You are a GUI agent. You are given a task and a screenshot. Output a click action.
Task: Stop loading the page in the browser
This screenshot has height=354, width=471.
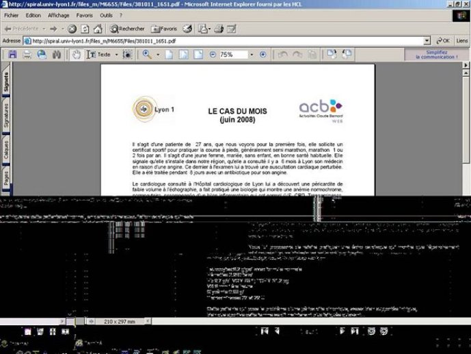(72, 29)
